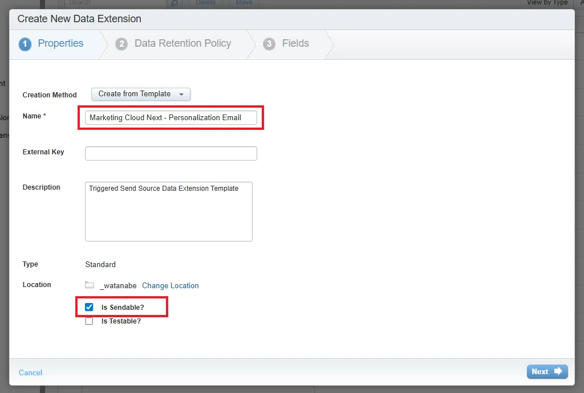Click the External Key input field
584x393 pixels.
tap(171, 153)
